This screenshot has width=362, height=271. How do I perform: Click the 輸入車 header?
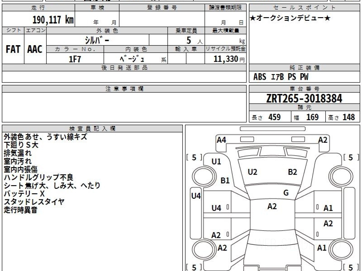tap(186, 49)
